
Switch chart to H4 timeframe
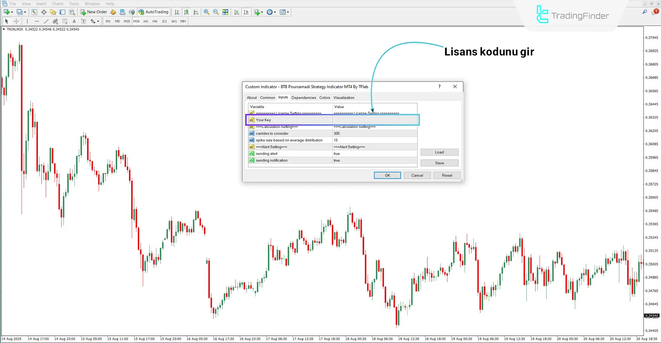155,21
